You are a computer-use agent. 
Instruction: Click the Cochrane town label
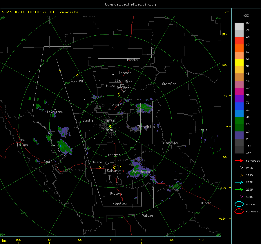tap(95, 162)
